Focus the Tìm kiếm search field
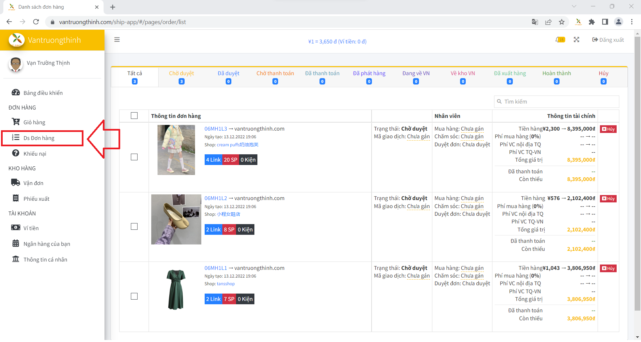The width and height of the screenshot is (641, 342). 557,102
